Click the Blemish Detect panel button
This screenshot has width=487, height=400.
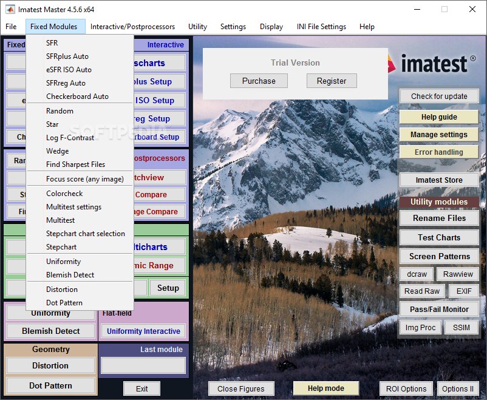[50, 331]
